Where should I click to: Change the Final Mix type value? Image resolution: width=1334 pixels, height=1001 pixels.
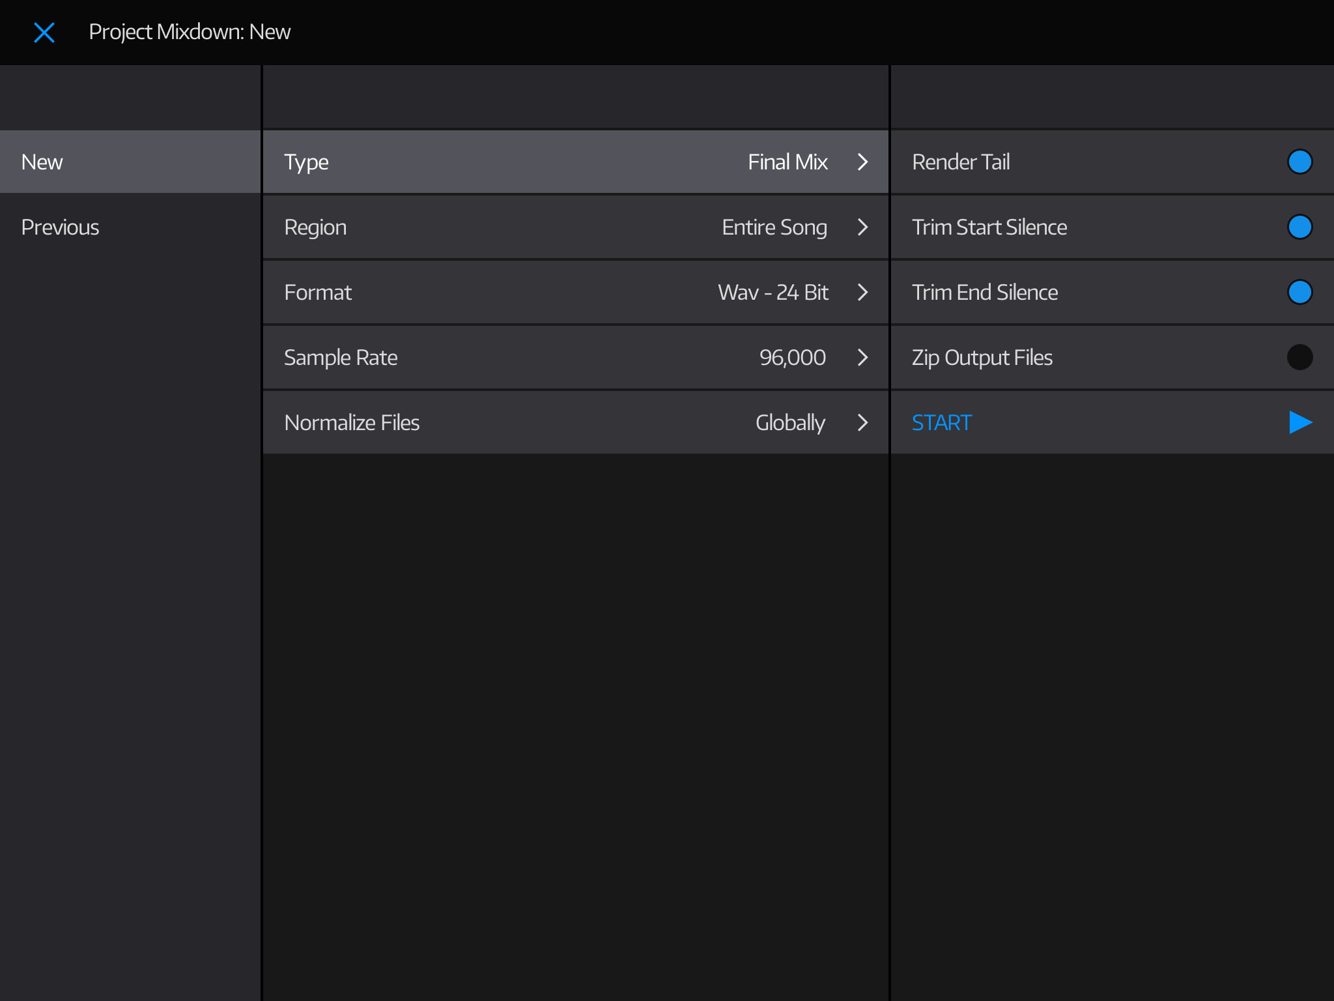coord(788,162)
